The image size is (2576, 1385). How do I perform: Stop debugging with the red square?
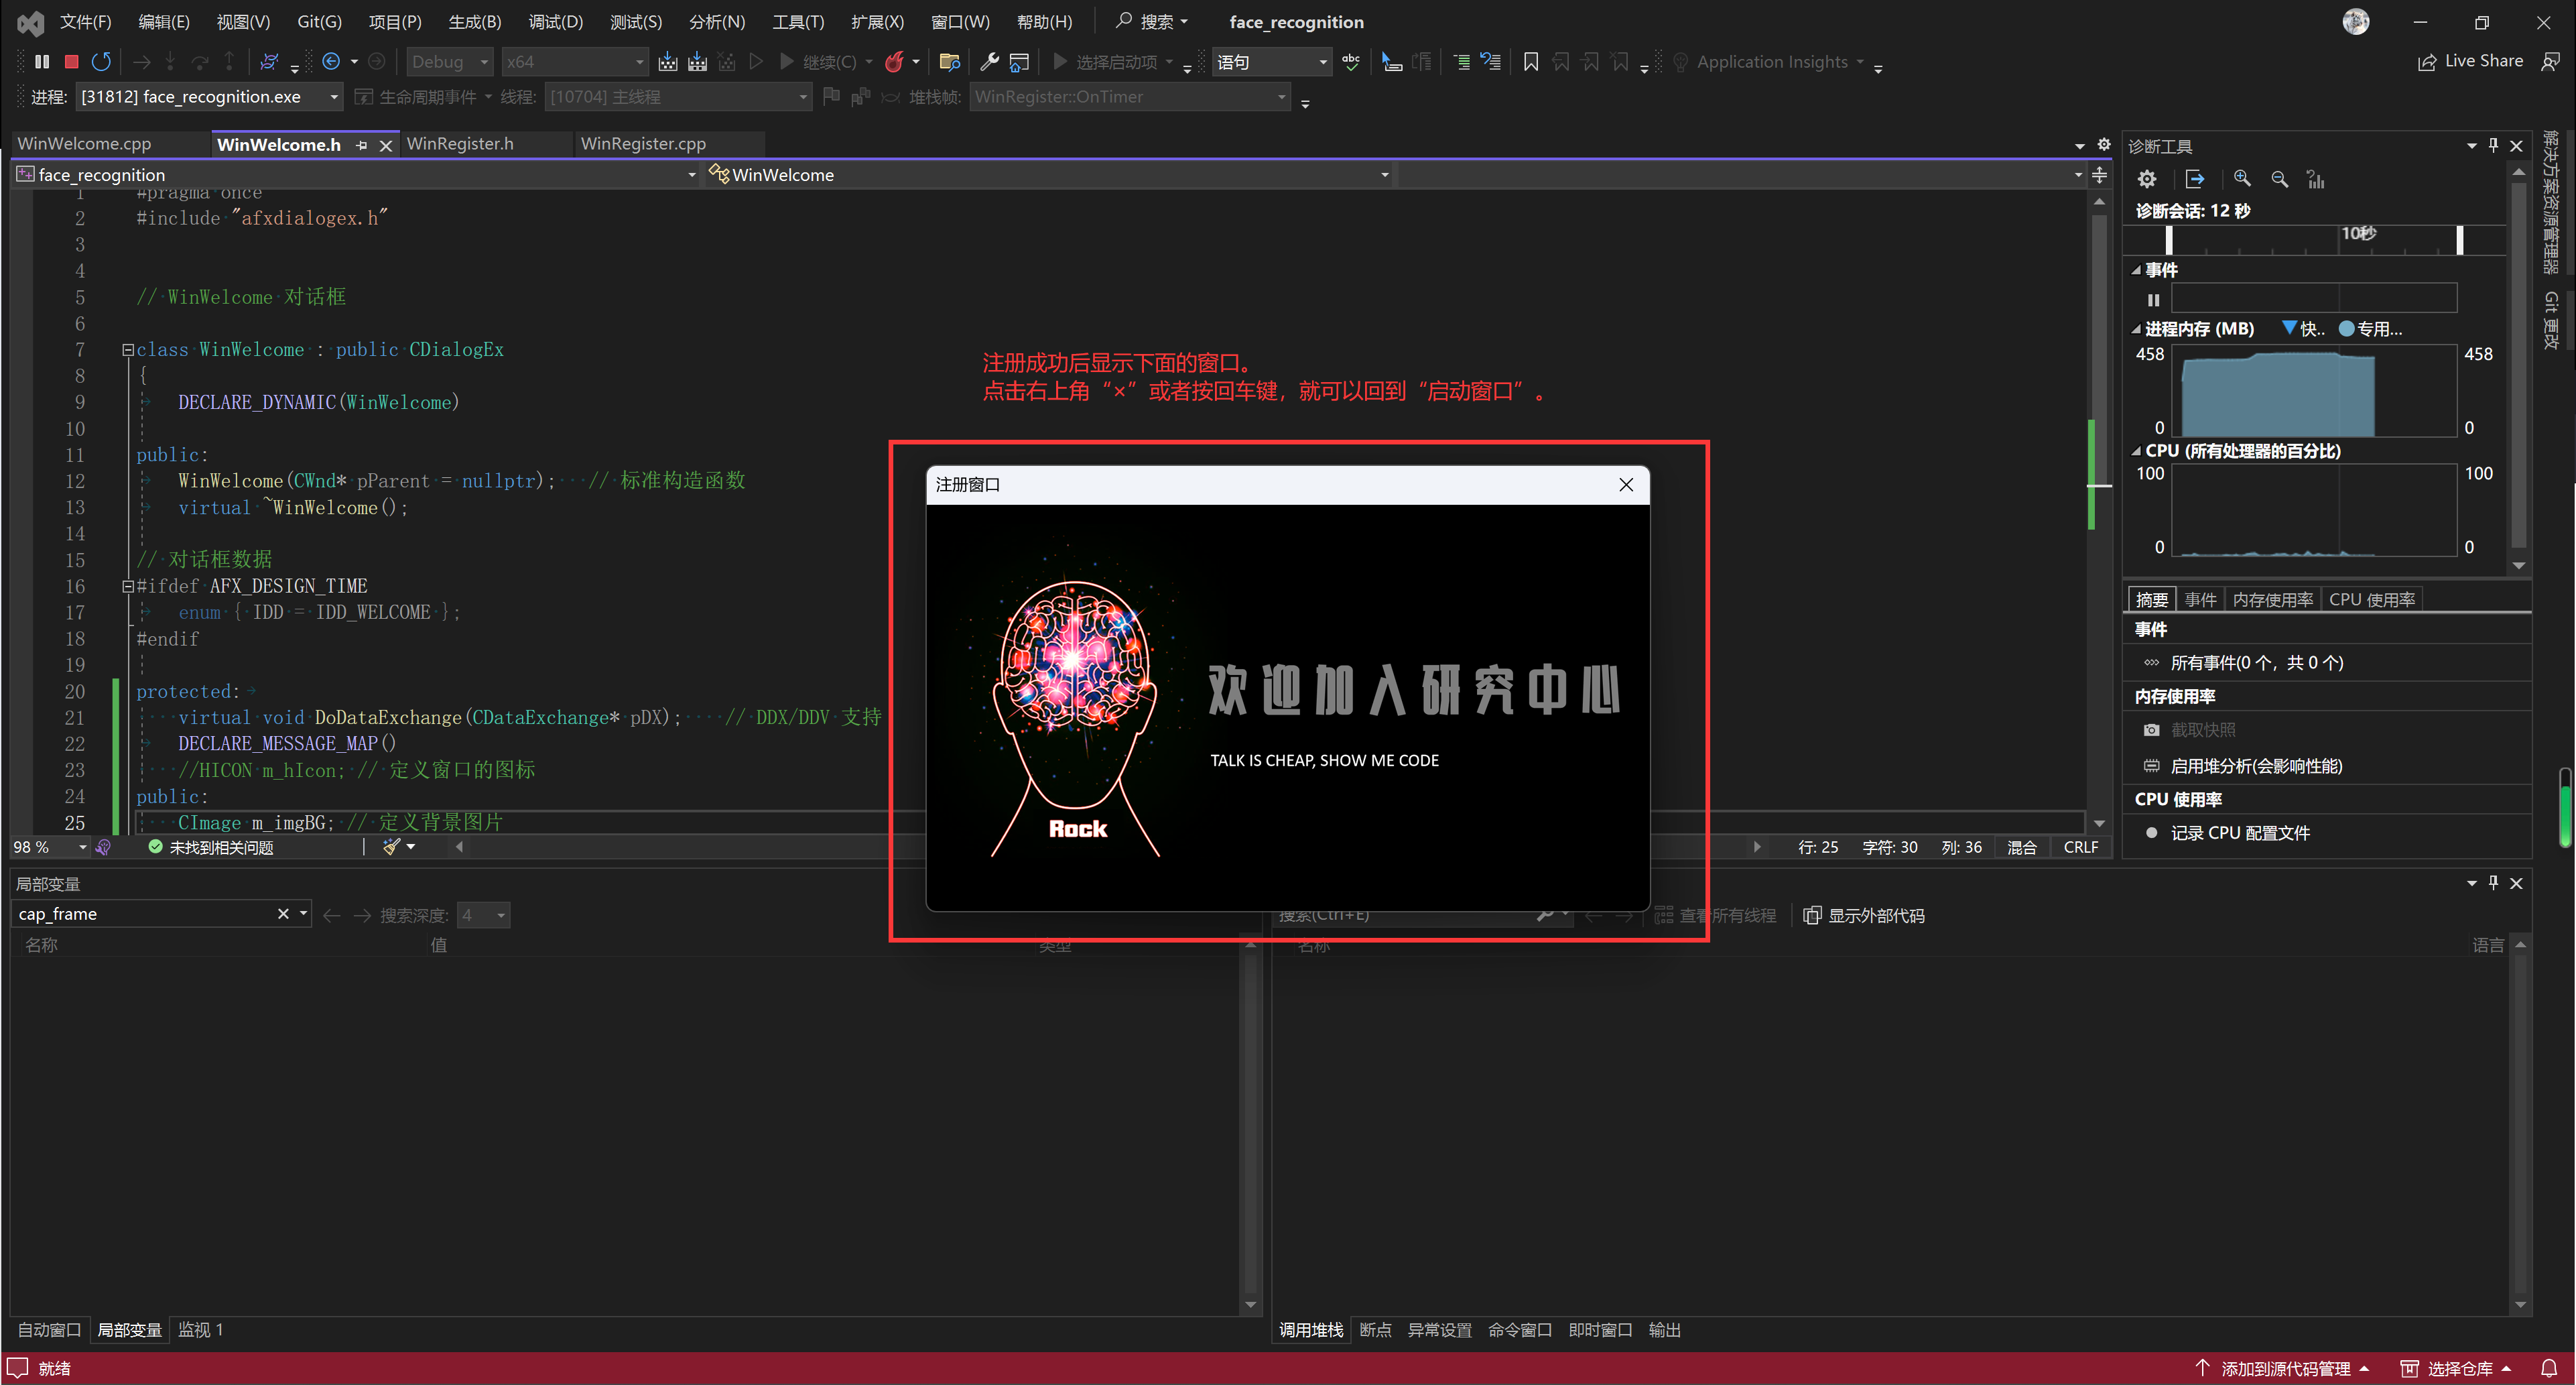[x=71, y=62]
